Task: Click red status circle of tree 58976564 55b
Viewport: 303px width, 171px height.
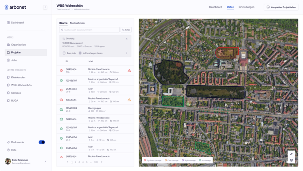Action: [61, 71]
